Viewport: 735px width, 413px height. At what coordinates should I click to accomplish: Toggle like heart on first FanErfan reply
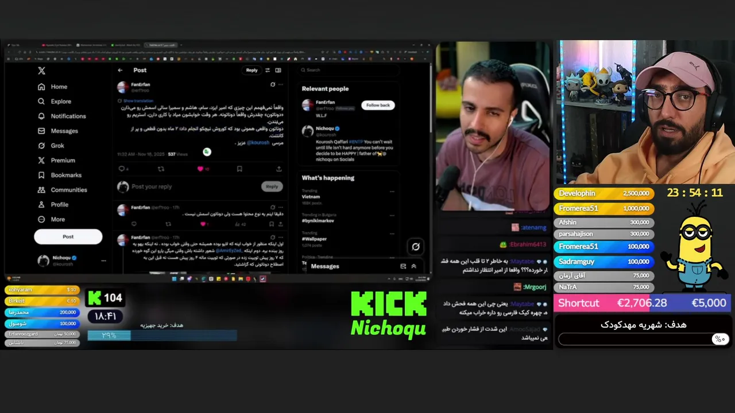[202, 224]
